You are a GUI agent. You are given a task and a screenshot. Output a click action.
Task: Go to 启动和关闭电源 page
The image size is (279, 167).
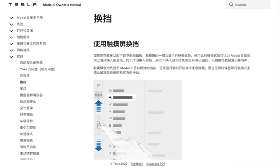tap(31, 63)
